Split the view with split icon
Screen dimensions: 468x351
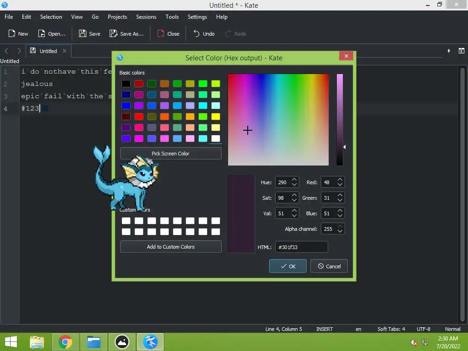462,51
